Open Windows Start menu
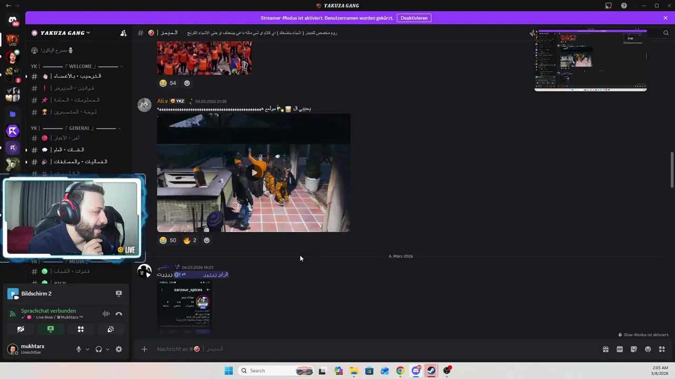The height and width of the screenshot is (379, 675). click(228, 371)
